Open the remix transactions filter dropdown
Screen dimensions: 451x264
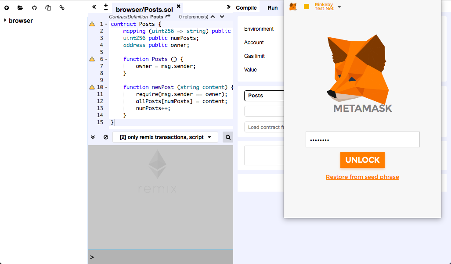(165, 137)
